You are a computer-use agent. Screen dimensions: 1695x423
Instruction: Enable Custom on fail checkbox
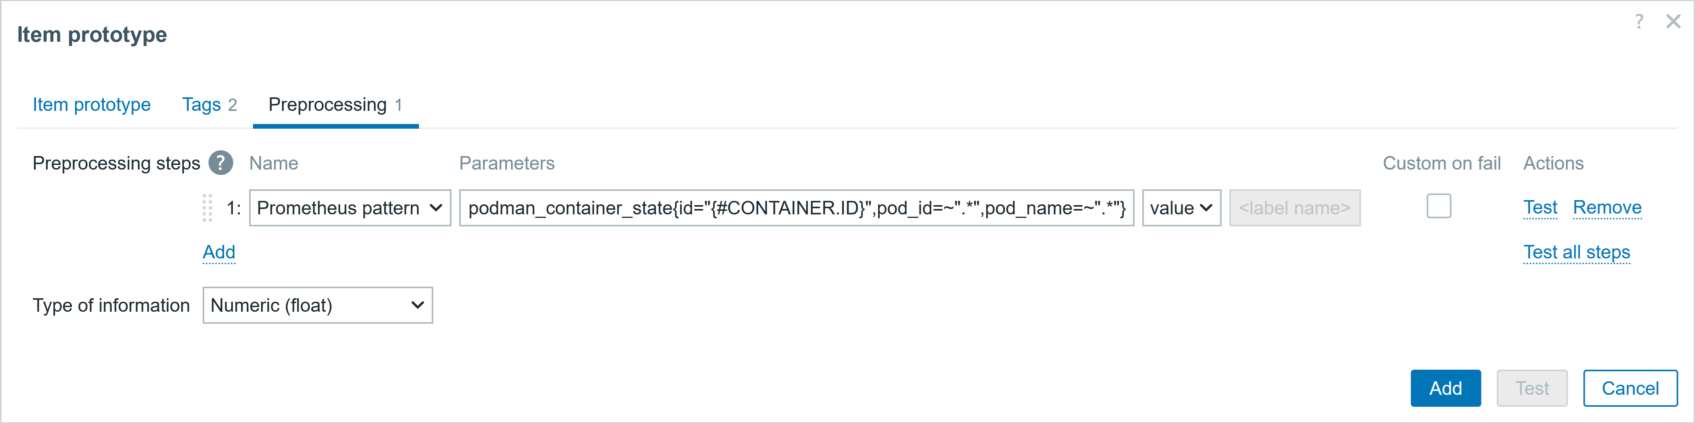coord(1439,206)
